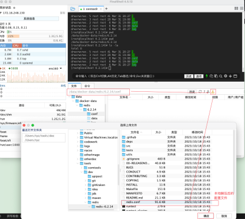
Task: Open the grid layout view icon
Action: point(236,8)
